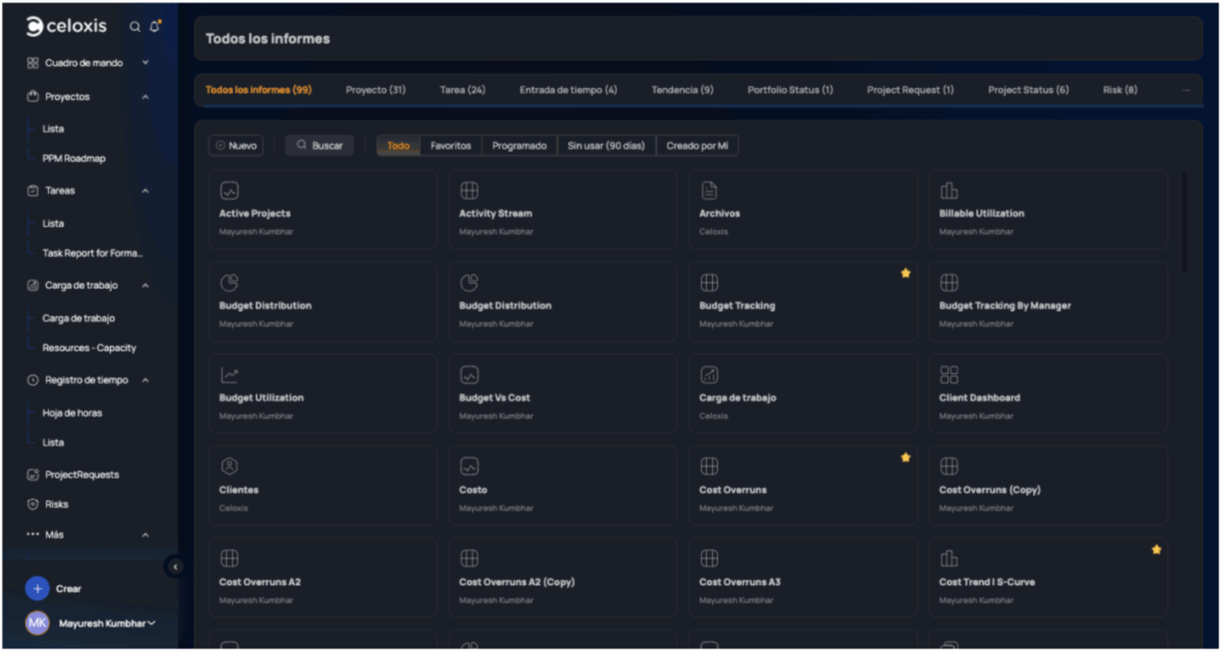The image size is (1221, 651).
Task: Click the Budget Utilization chart icon
Action: (229, 375)
